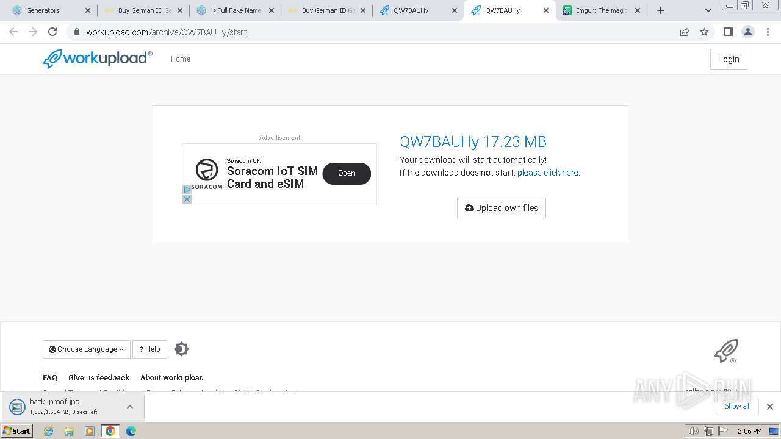Open the FAQ link
The width and height of the screenshot is (781, 439).
50,377
